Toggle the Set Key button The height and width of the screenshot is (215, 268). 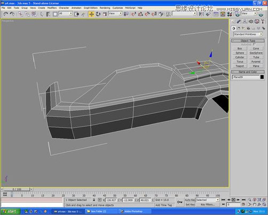click(190, 205)
